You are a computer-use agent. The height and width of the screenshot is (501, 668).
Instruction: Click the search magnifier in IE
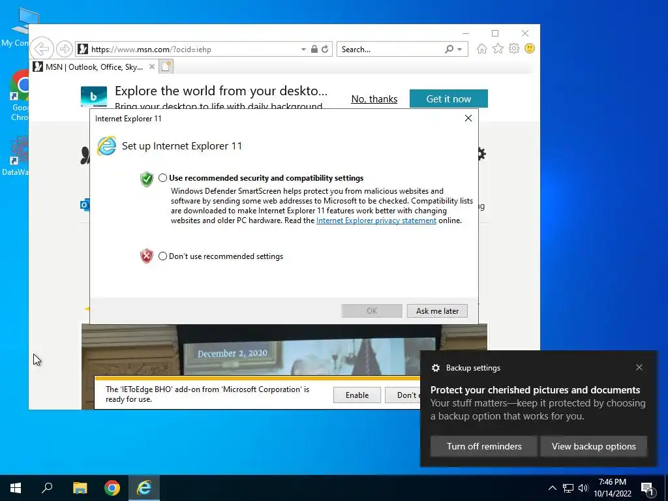[449, 49]
